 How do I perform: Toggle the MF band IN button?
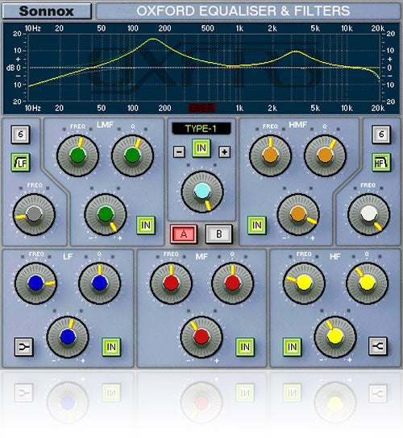pos(245,347)
